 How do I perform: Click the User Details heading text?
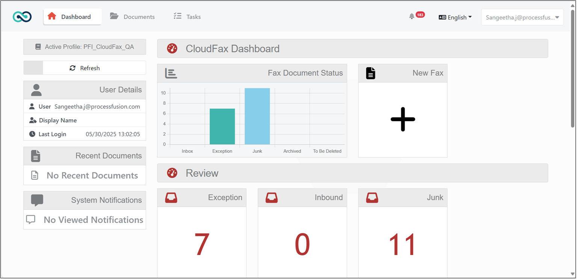(121, 90)
